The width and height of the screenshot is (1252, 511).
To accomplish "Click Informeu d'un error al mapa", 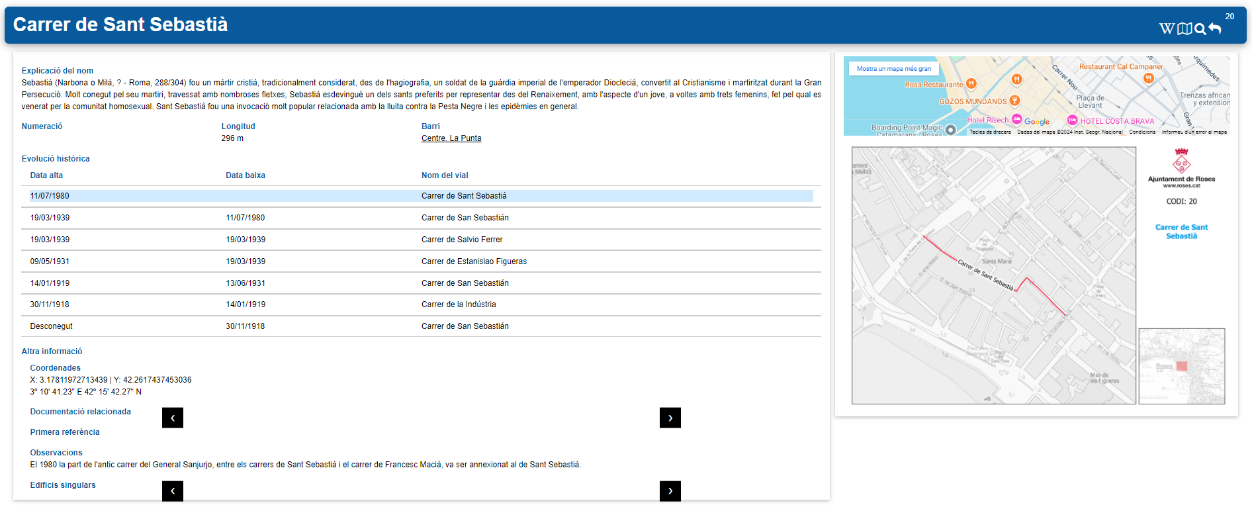I will pyautogui.click(x=1194, y=132).
